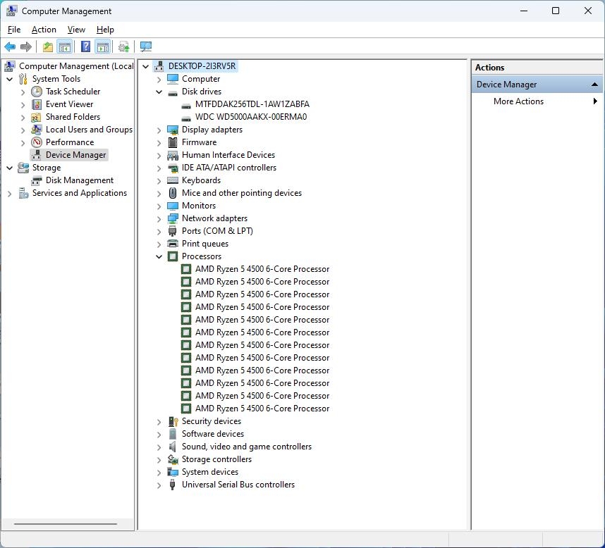Click the blue Help question mark icon
This screenshot has width=605, height=548.
point(85,47)
